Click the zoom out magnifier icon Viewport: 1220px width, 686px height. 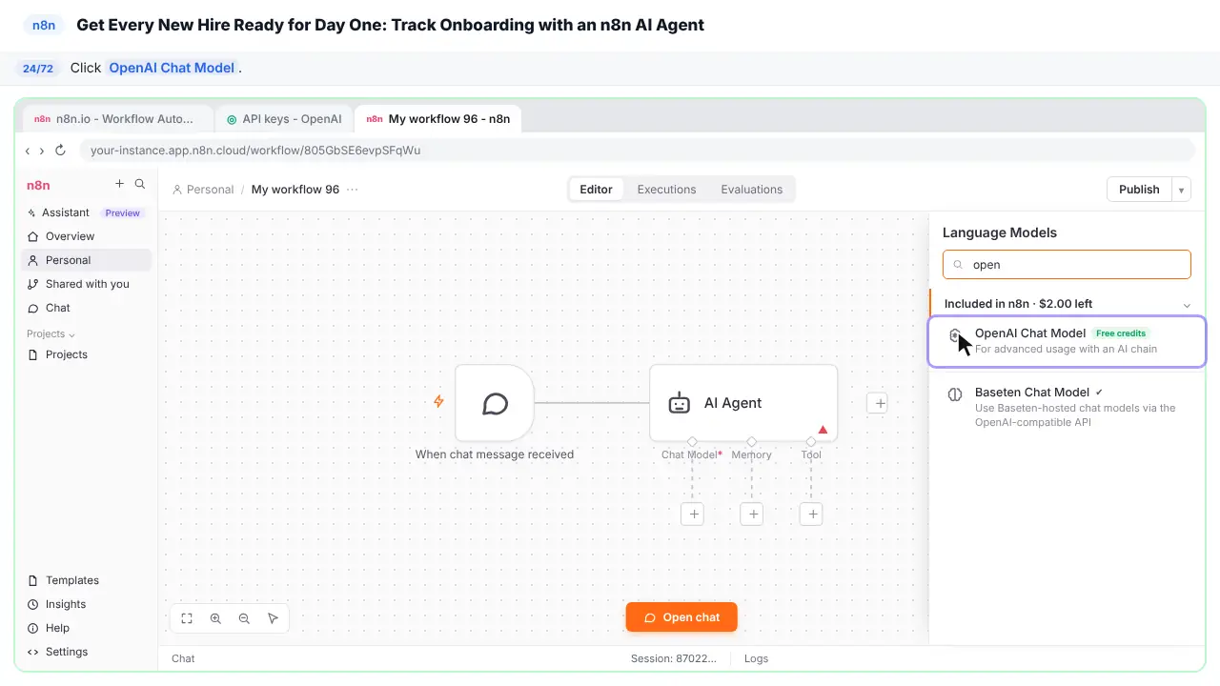tap(244, 618)
